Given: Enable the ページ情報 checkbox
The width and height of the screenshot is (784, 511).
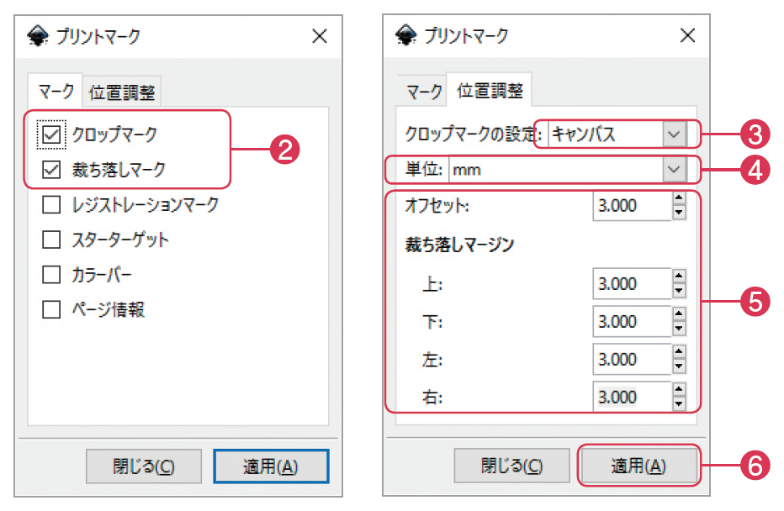Looking at the screenshot, I should coord(52,310).
